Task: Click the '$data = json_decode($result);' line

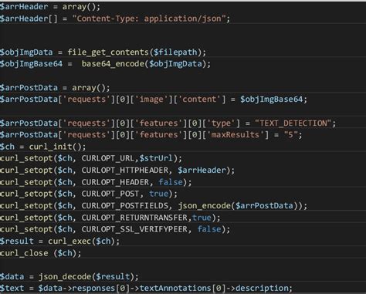Action: click(69, 277)
